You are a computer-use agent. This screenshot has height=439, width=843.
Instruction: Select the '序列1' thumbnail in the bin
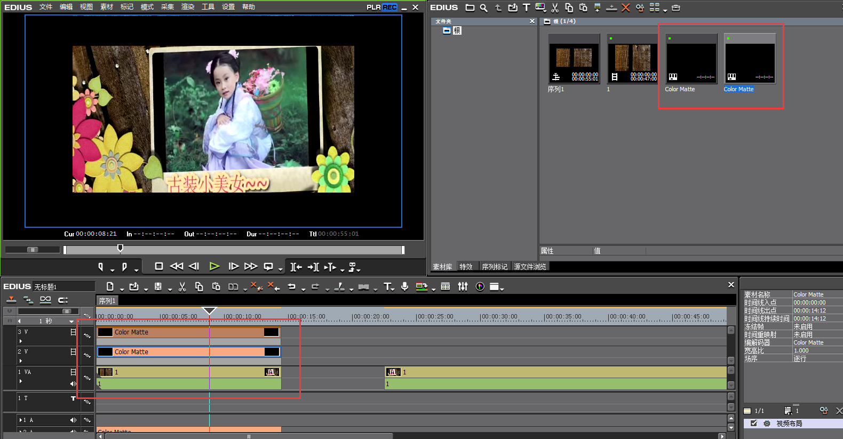pyautogui.click(x=574, y=58)
